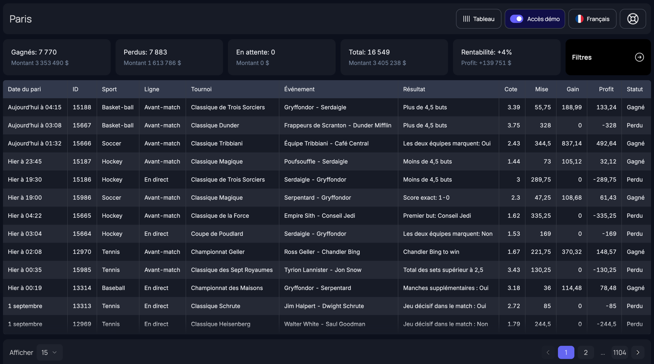Select current page 1 button

(566, 352)
